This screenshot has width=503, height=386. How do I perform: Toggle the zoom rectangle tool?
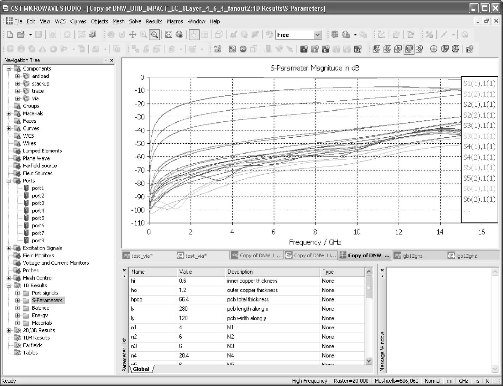click(x=154, y=34)
